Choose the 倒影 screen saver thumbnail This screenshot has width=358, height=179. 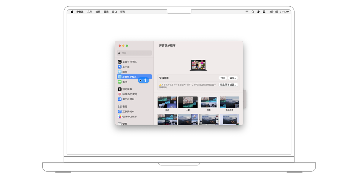(209, 102)
